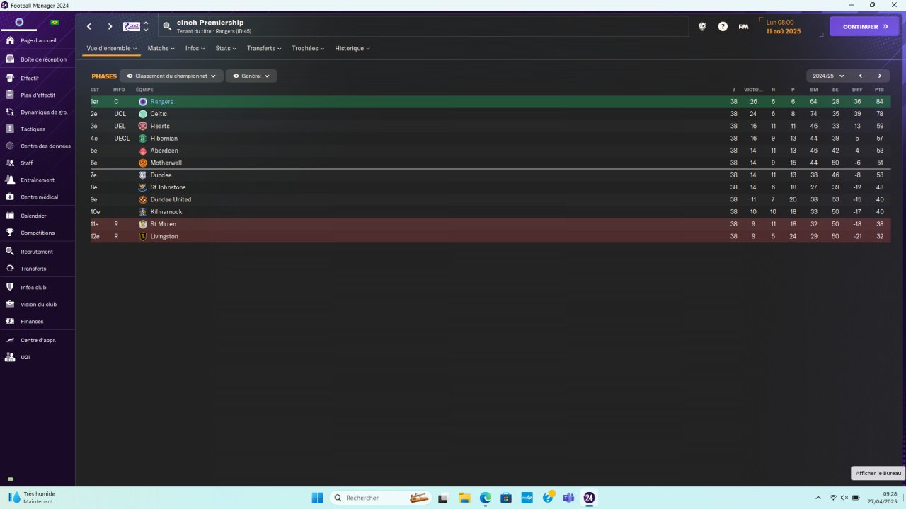
Task: Expand the Général view dropdown
Action: pos(251,76)
